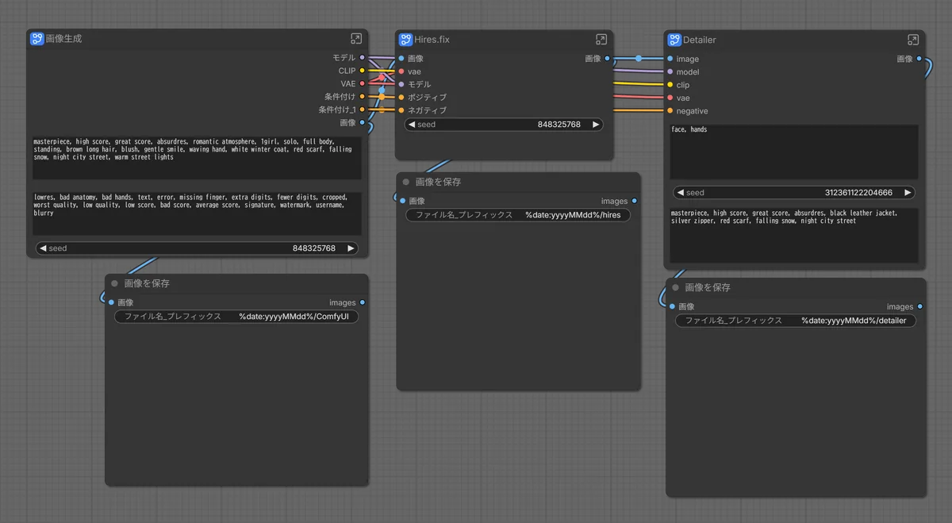This screenshot has height=523, width=952.
Task: Edit the positive prompt text in 画像生成
Action: [x=198, y=158]
